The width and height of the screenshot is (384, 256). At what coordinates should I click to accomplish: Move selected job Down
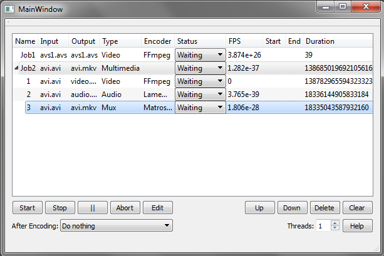pos(292,208)
